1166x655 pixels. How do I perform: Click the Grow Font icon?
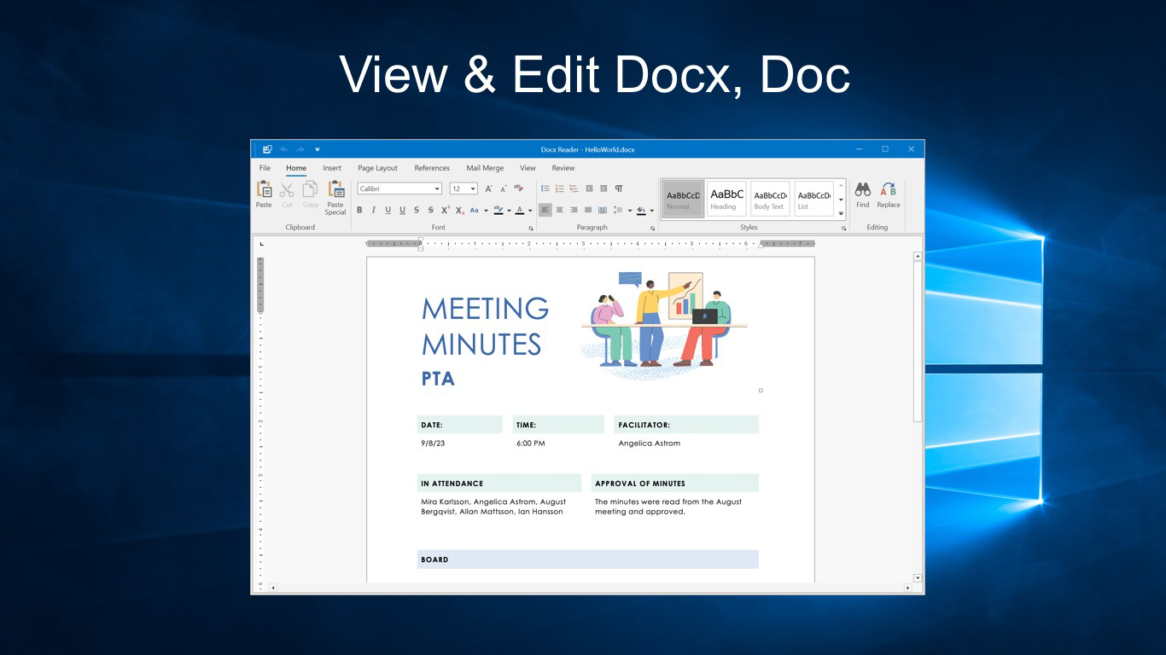point(489,188)
